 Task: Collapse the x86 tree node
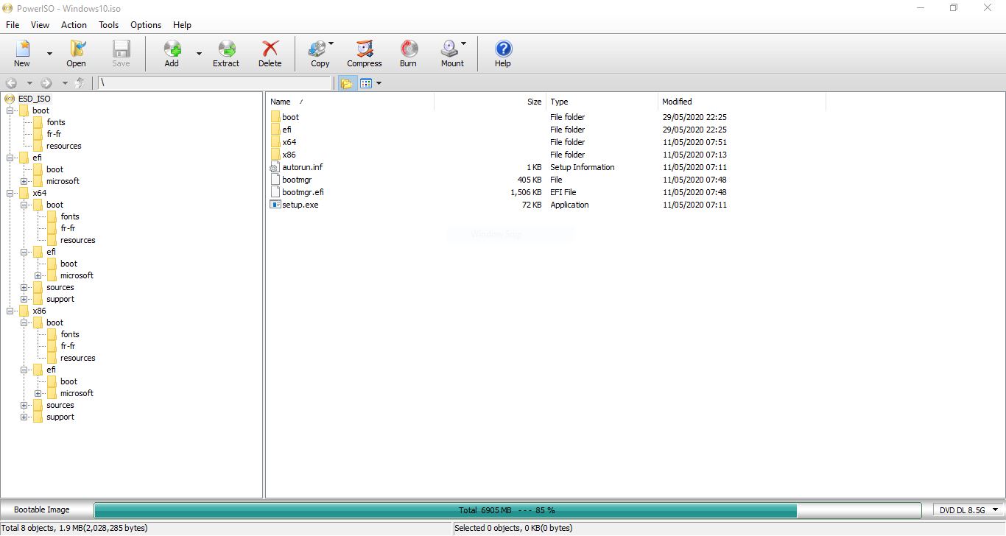10,311
